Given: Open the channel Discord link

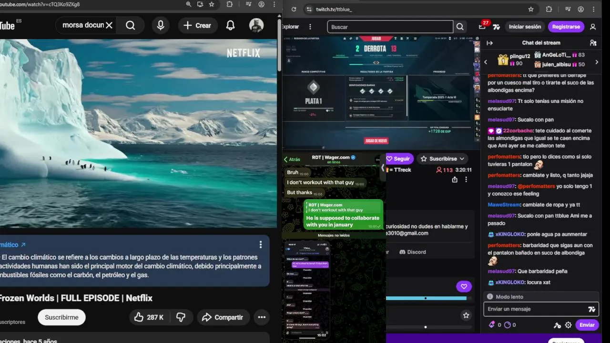Looking at the screenshot, I should point(412,252).
